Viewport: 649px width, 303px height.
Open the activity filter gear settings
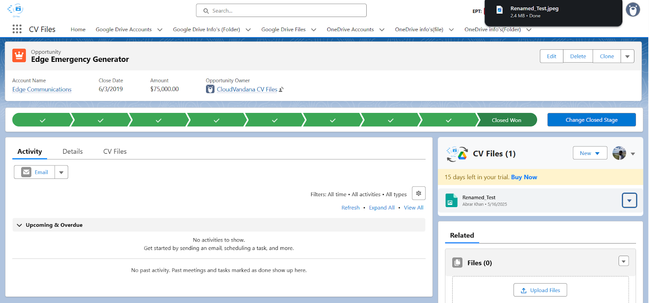(419, 193)
